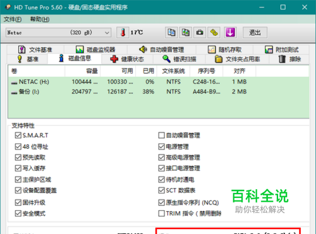Viewport: 316px width, 234px height.
Task: Toggle the SCT 数据表 checkbox
Action: coord(161,190)
